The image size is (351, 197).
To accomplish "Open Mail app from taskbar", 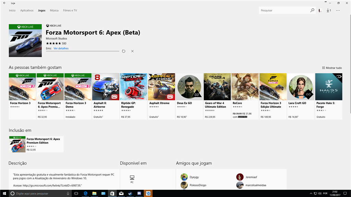I will click(x=121, y=194).
